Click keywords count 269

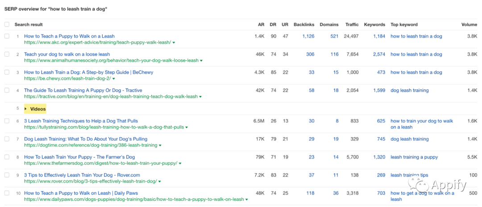(x=381, y=175)
